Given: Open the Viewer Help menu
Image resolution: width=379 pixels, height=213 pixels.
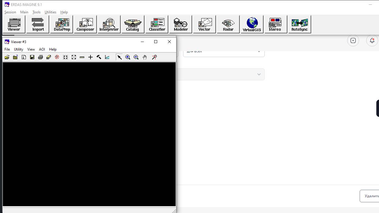Looking at the screenshot, I should (53, 49).
